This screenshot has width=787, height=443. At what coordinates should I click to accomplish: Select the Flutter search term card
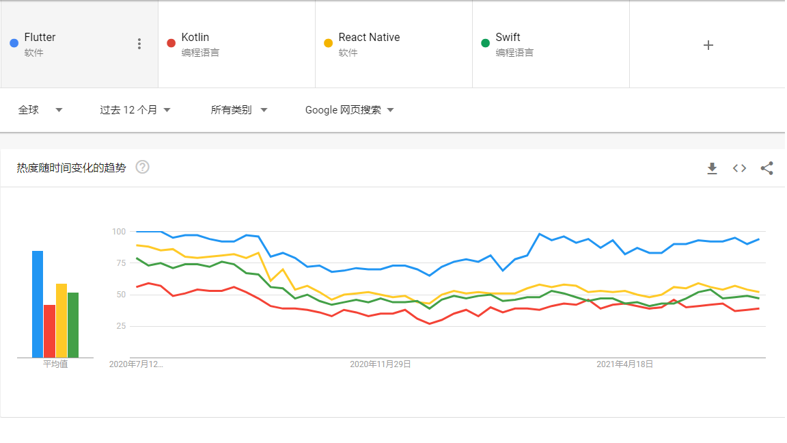pyautogui.click(x=79, y=44)
